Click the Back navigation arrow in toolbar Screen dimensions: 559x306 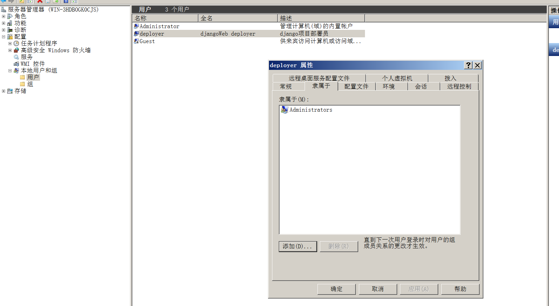3,2
